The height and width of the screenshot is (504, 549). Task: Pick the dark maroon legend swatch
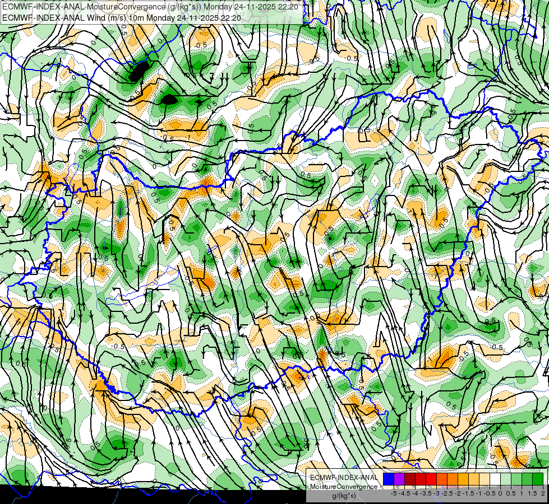[x=410, y=479]
